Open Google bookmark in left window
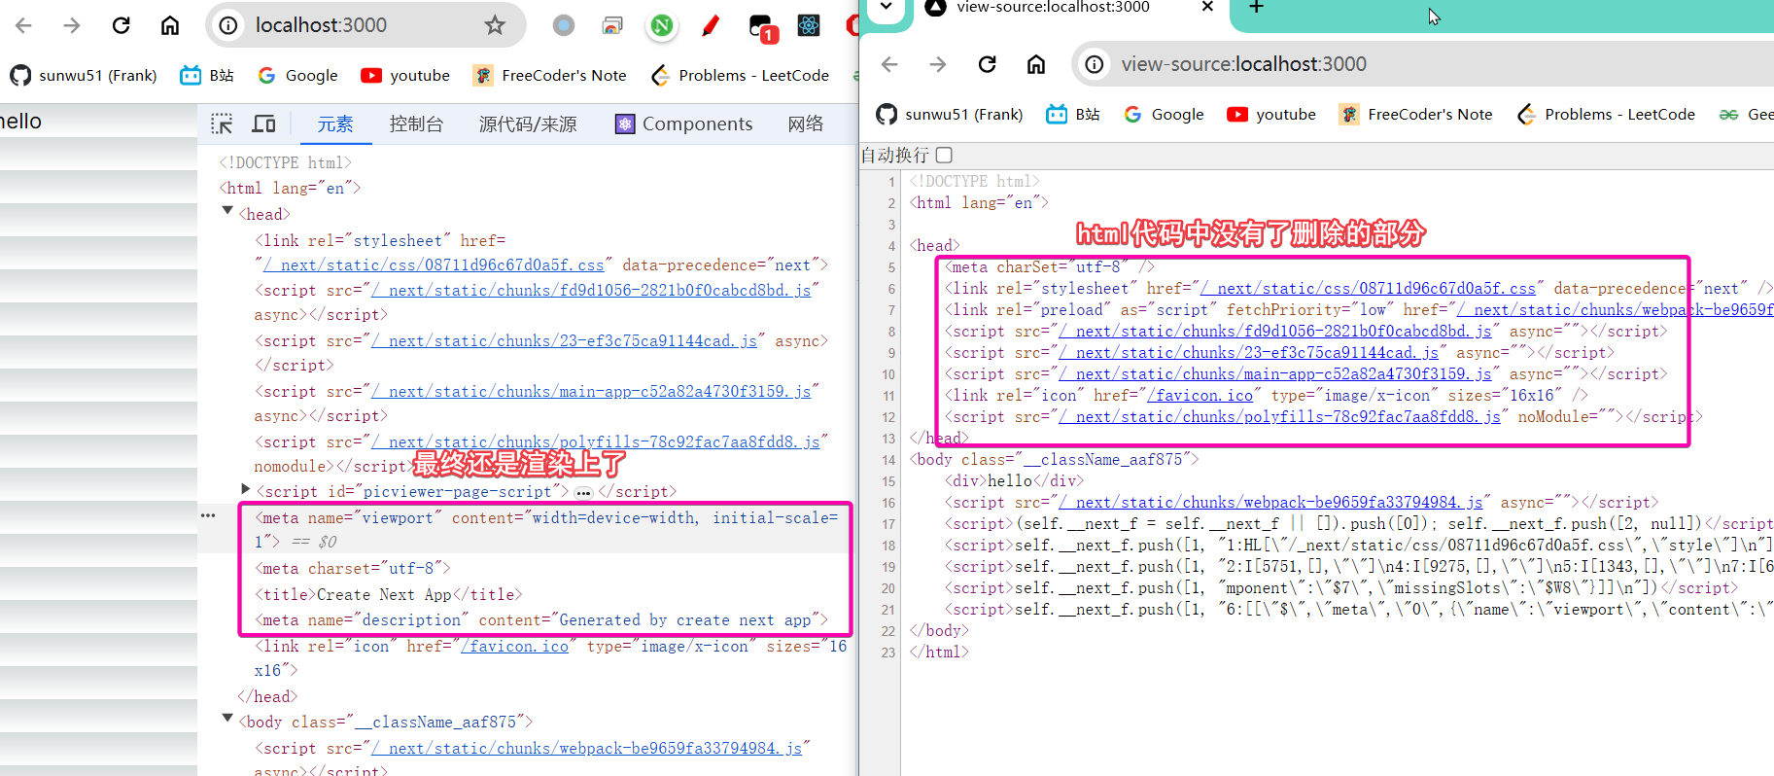This screenshot has width=1774, height=776. click(297, 75)
